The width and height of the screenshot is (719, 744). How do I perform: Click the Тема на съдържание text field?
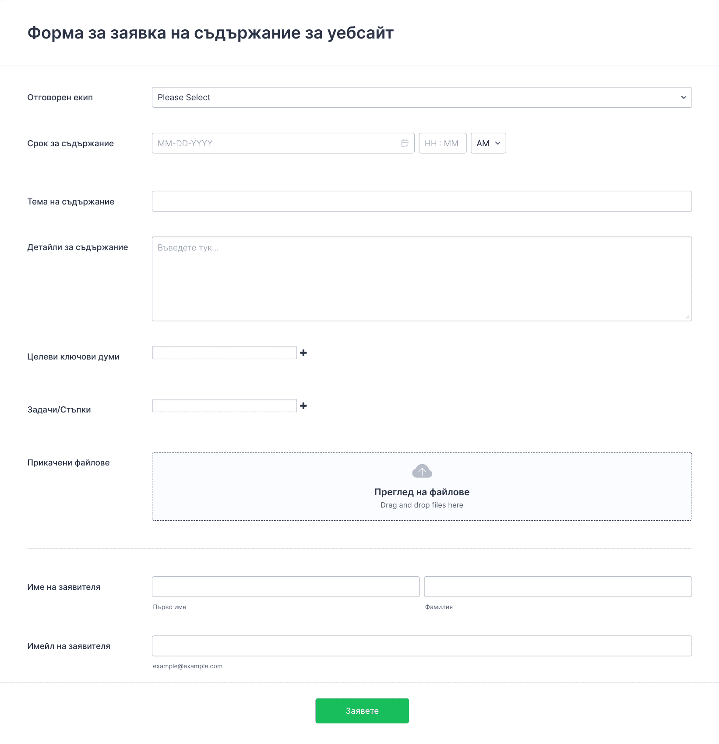pos(422,201)
